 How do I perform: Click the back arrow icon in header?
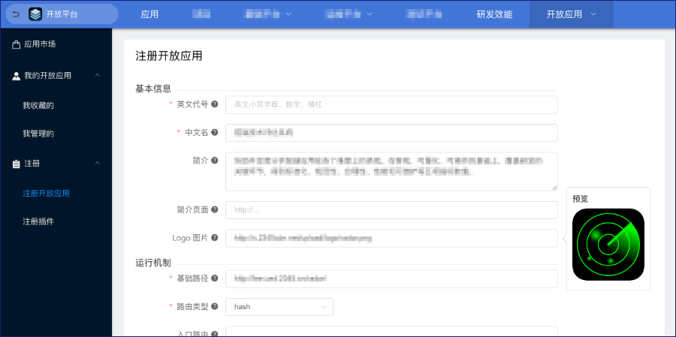(16, 14)
